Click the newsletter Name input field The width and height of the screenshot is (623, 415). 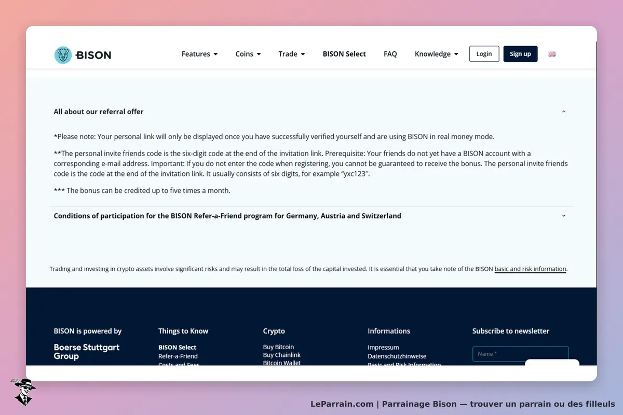pos(520,354)
